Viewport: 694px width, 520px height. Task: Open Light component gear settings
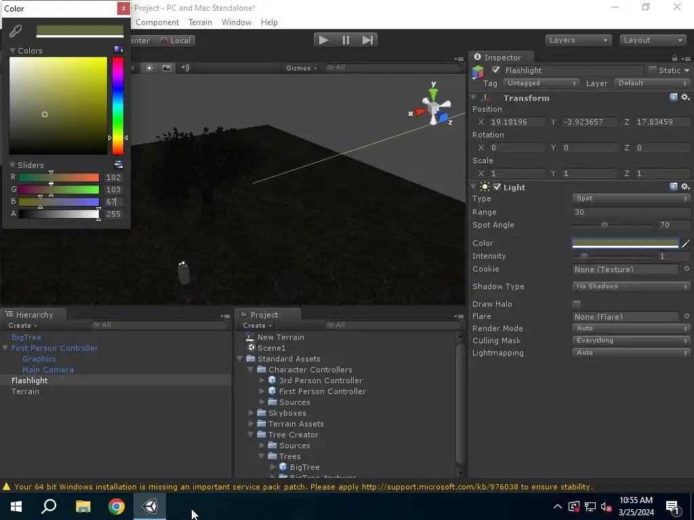[685, 187]
